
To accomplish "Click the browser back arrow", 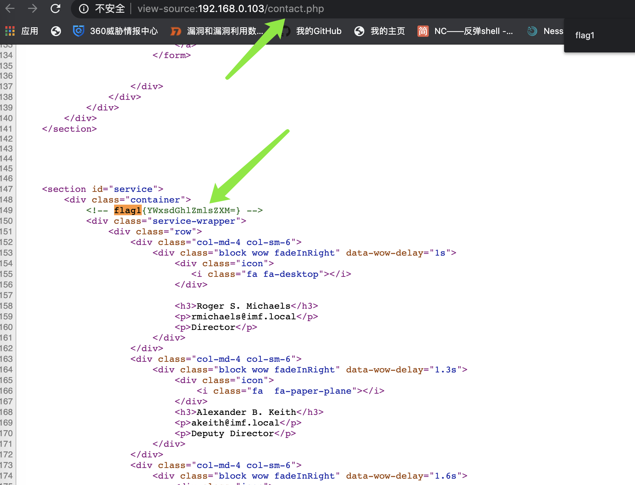I will point(10,8).
